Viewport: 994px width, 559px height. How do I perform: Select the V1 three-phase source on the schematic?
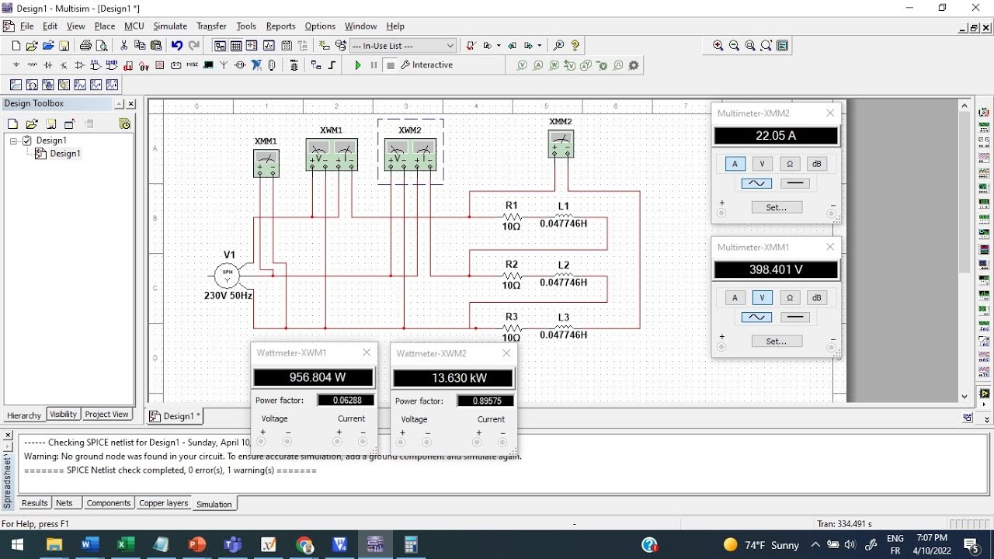point(228,275)
